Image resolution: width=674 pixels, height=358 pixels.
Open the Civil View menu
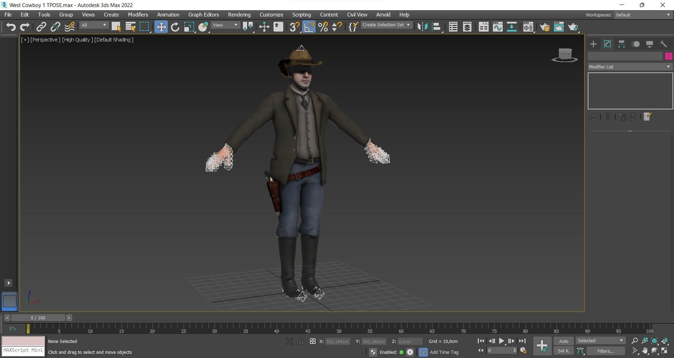[x=357, y=15]
